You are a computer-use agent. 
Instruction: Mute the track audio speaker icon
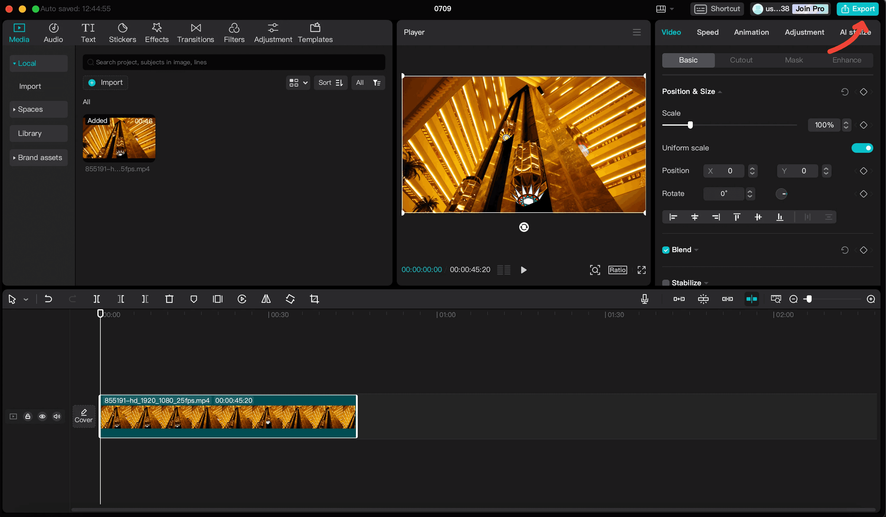[x=57, y=416]
